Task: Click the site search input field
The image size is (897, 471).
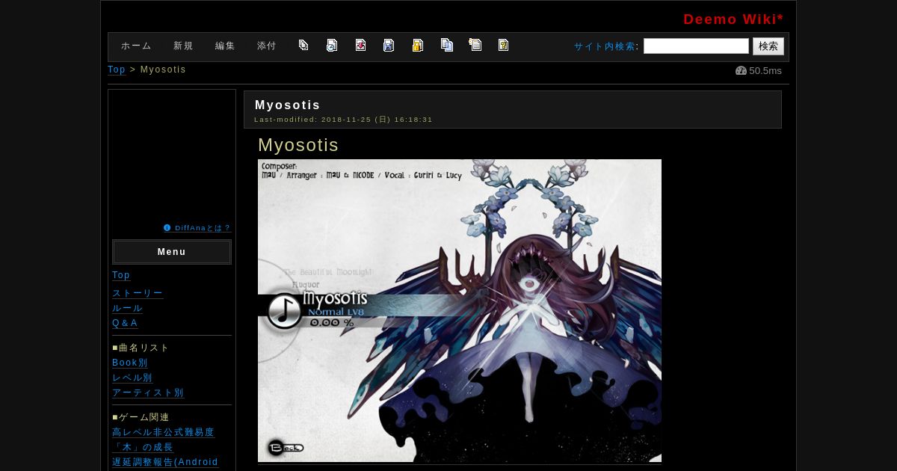Action: pyautogui.click(x=696, y=46)
